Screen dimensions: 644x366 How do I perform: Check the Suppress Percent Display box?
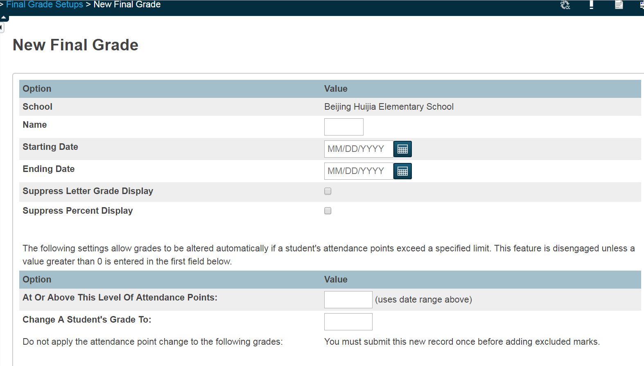pos(327,210)
